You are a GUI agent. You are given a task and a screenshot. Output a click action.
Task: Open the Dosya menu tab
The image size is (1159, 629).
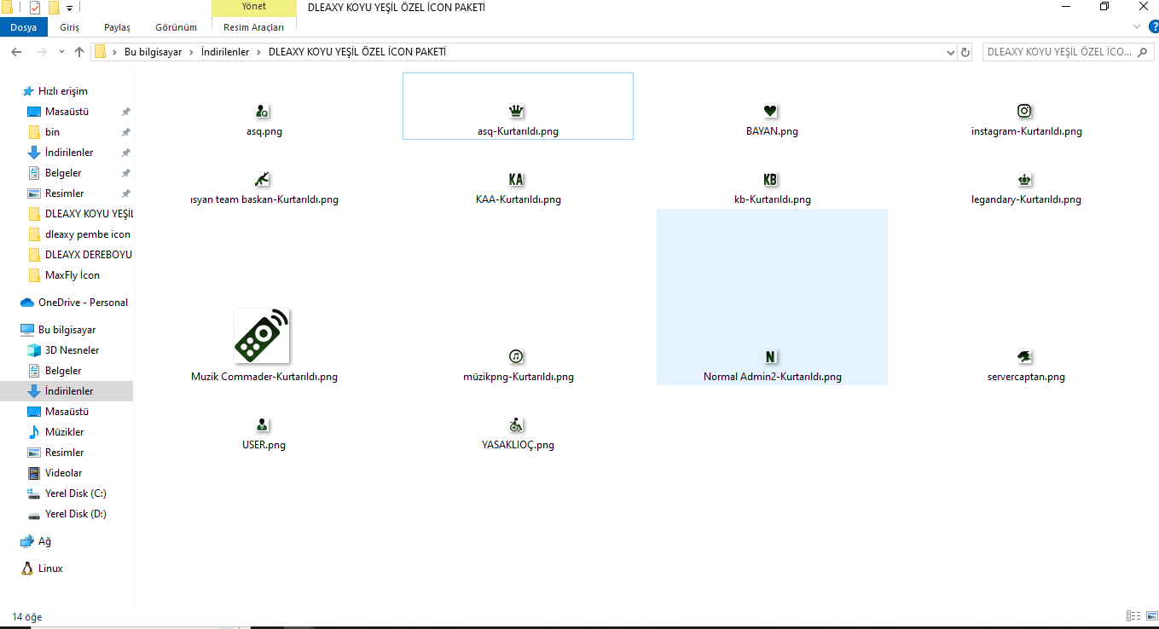click(24, 27)
